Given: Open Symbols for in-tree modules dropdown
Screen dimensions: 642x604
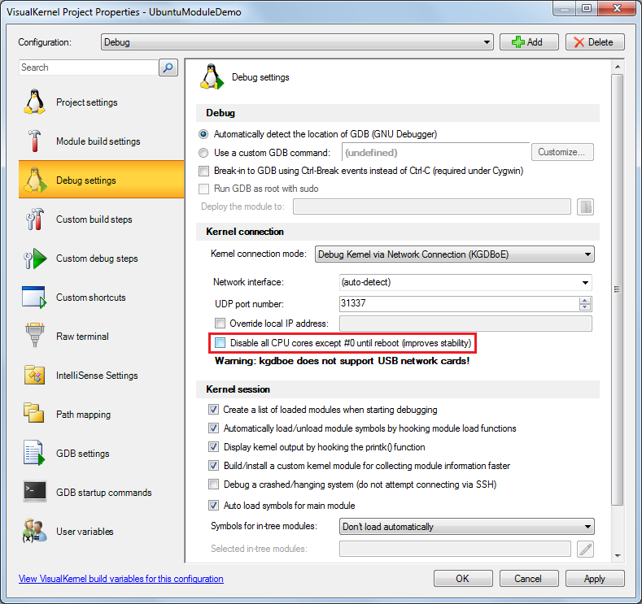Looking at the screenshot, I should [x=467, y=526].
